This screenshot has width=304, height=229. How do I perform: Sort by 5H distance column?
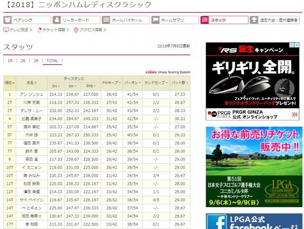click(56, 86)
